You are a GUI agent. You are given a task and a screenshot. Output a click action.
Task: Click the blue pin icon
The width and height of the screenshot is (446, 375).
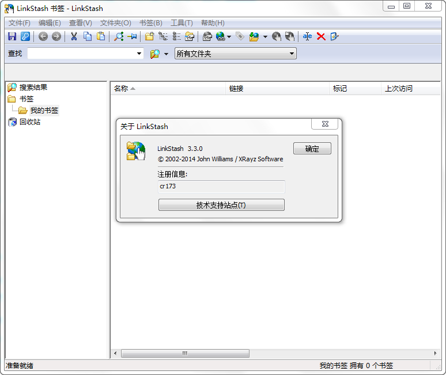(133, 36)
